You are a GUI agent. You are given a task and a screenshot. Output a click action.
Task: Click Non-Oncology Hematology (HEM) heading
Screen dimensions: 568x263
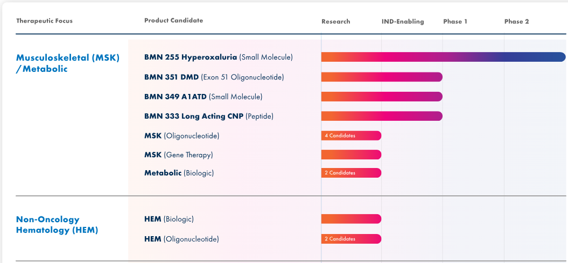[x=57, y=224]
